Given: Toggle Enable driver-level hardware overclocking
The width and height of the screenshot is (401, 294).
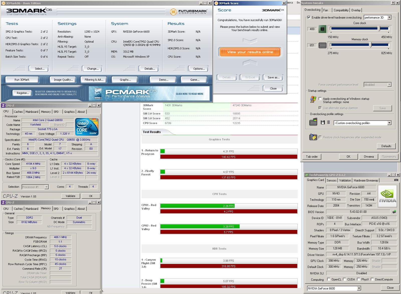Looking at the screenshot, I should 309,18.
